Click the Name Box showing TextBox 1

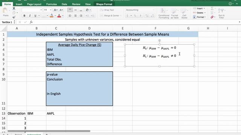click(x=7, y=22)
